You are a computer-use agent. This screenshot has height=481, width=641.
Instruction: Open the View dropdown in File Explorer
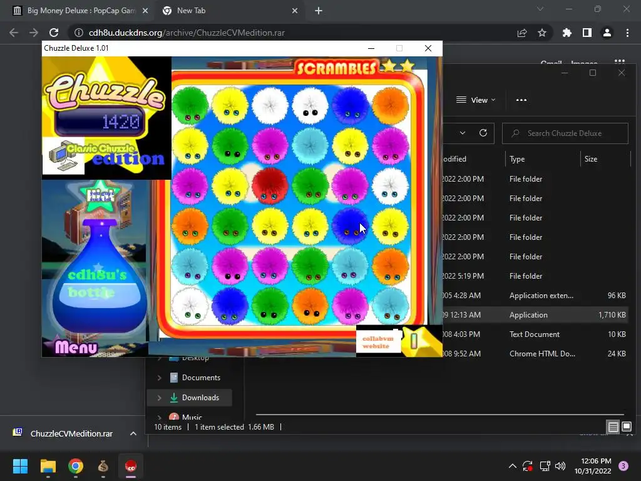pyautogui.click(x=476, y=100)
